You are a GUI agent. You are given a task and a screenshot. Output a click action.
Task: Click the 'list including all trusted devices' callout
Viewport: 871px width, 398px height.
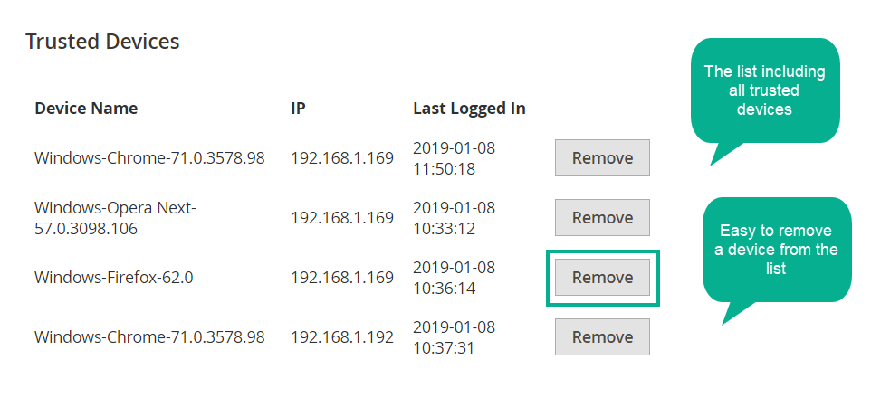pyautogui.click(x=765, y=90)
